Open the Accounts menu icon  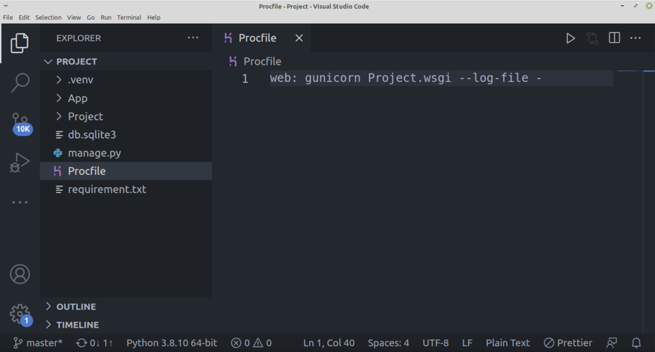(20, 274)
